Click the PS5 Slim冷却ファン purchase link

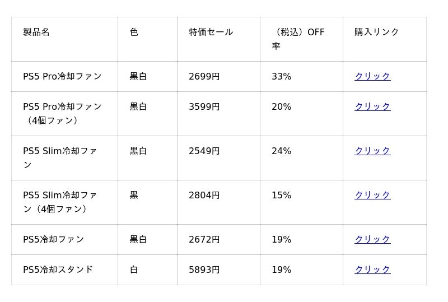(372, 151)
